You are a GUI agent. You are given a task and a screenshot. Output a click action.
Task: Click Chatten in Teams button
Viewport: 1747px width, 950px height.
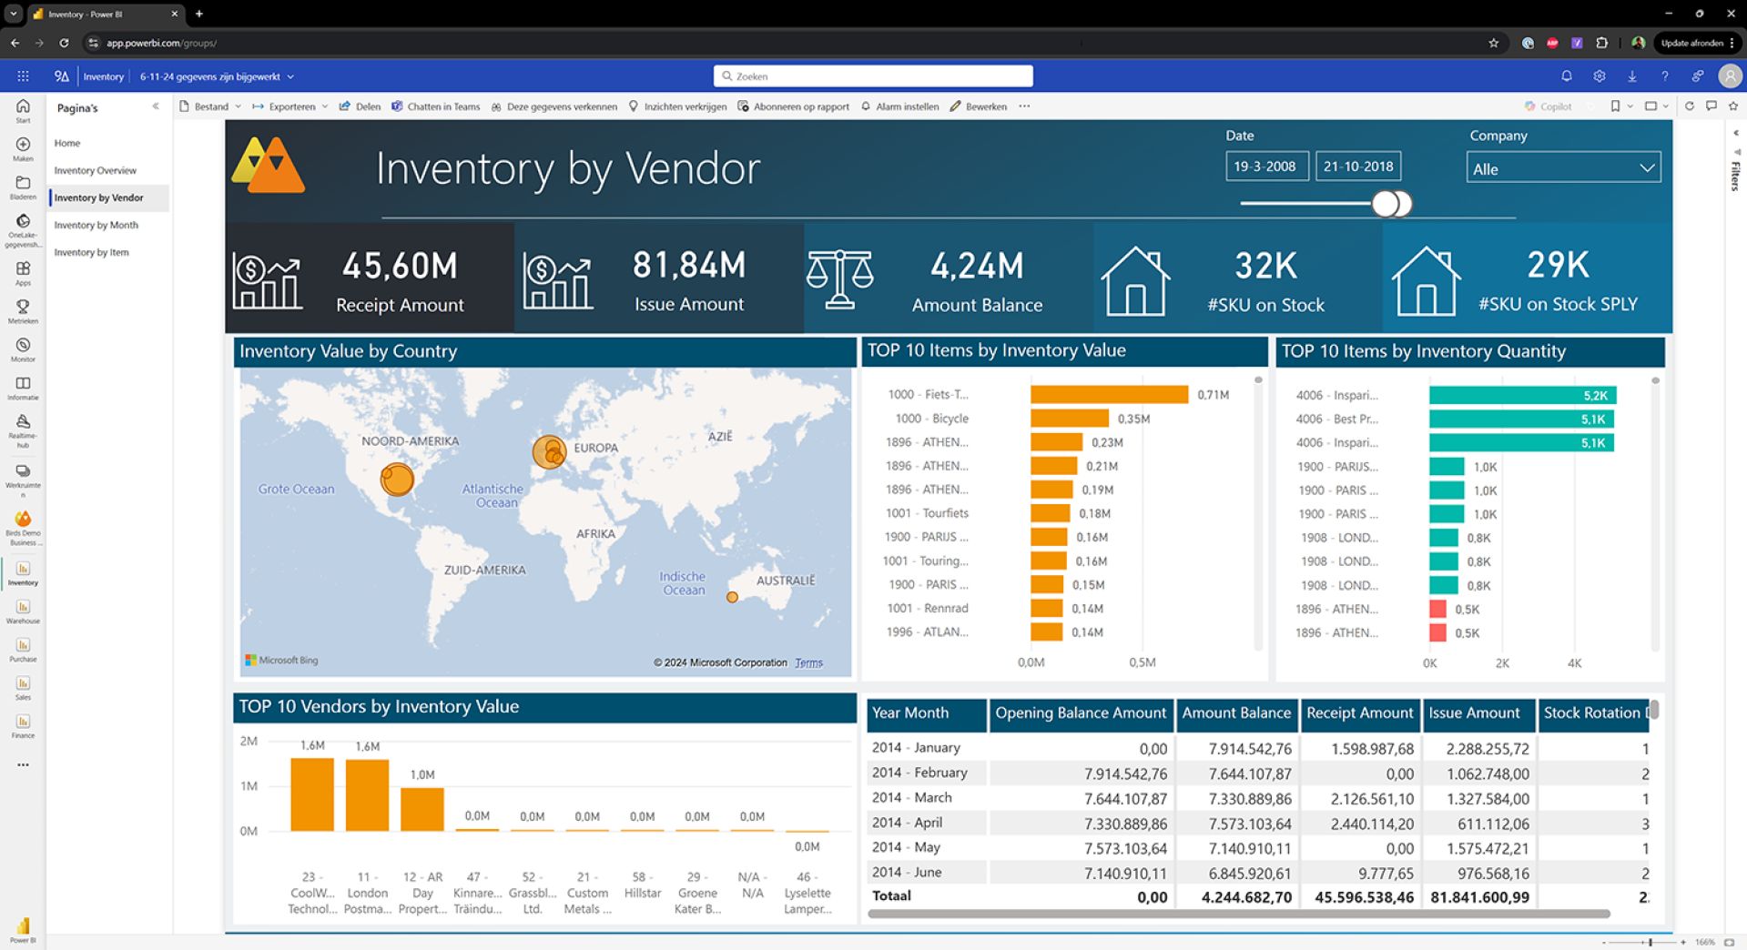[x=435, y=106]
